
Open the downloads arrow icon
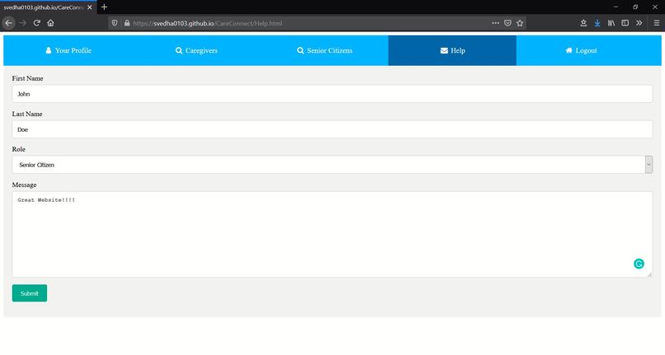tap(597, 23)
